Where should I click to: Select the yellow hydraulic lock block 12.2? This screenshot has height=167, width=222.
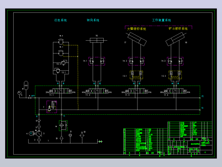tap(175, 75)
